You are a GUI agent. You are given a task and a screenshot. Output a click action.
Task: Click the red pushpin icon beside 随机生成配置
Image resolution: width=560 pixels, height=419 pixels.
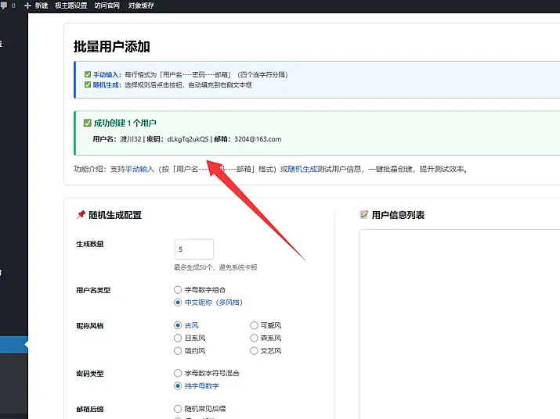click(x=81, y=214)
